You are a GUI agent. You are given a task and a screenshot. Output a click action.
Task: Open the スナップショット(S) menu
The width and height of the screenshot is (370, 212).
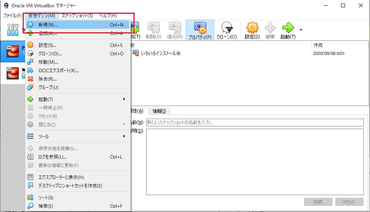(x=77, y=15)
